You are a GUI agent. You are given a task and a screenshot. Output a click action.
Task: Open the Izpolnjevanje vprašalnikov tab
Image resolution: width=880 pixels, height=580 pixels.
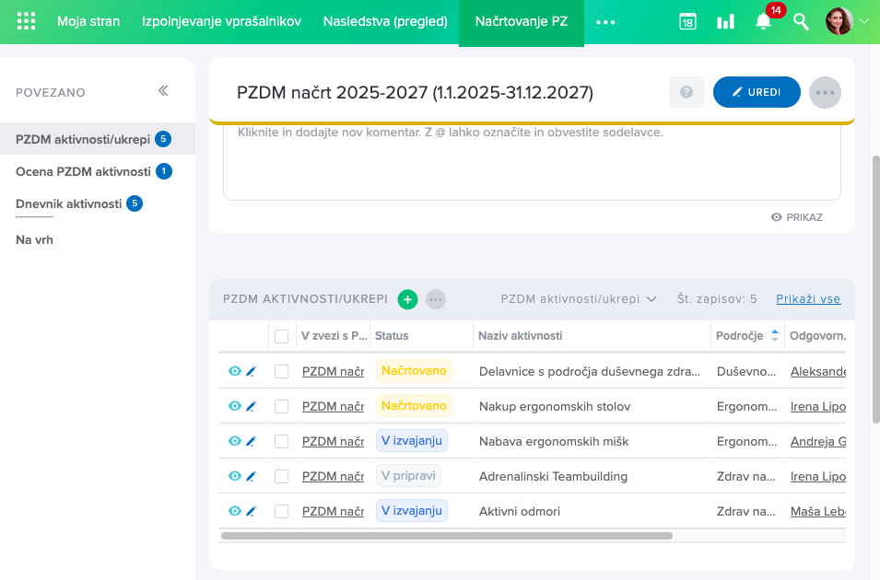click(221, 21)
